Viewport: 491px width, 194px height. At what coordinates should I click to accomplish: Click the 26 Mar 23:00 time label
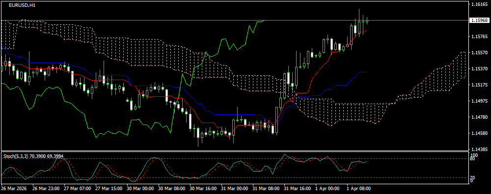pyautogui.click(x=46, y=189)
